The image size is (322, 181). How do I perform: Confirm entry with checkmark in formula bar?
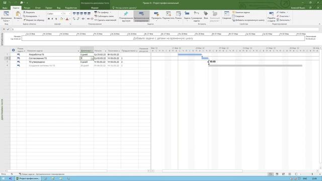(8, 29)
